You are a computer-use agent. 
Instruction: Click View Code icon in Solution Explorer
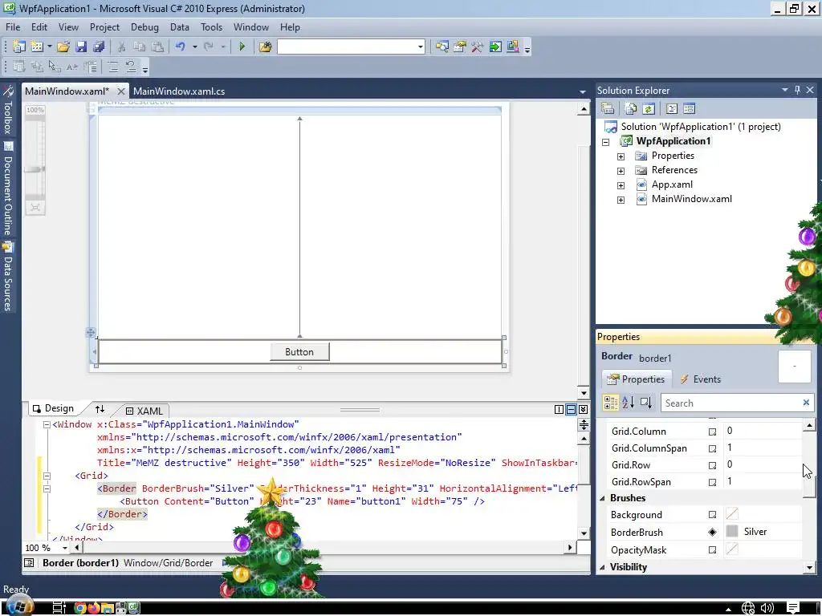point(672,108)
